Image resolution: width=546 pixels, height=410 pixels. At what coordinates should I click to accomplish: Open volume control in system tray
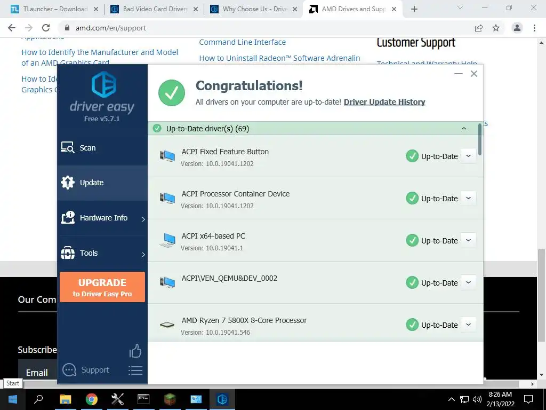(477, 399)
